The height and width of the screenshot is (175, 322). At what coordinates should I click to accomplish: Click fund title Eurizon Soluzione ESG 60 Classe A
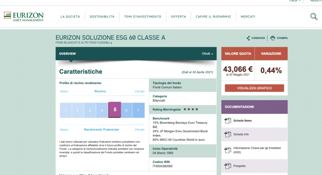pyautogui.click(x=110, y=38)
